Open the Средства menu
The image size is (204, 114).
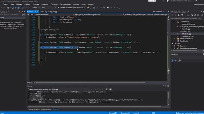[54, 4]
